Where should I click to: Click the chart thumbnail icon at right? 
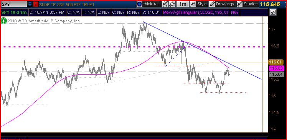click(x=273, y=12)
